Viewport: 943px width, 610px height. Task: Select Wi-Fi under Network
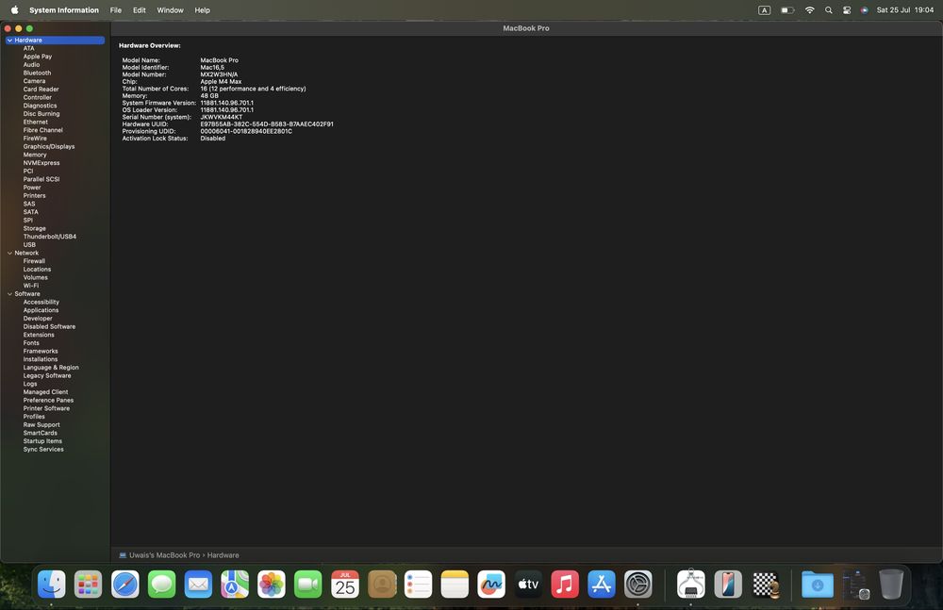[31, 286]
